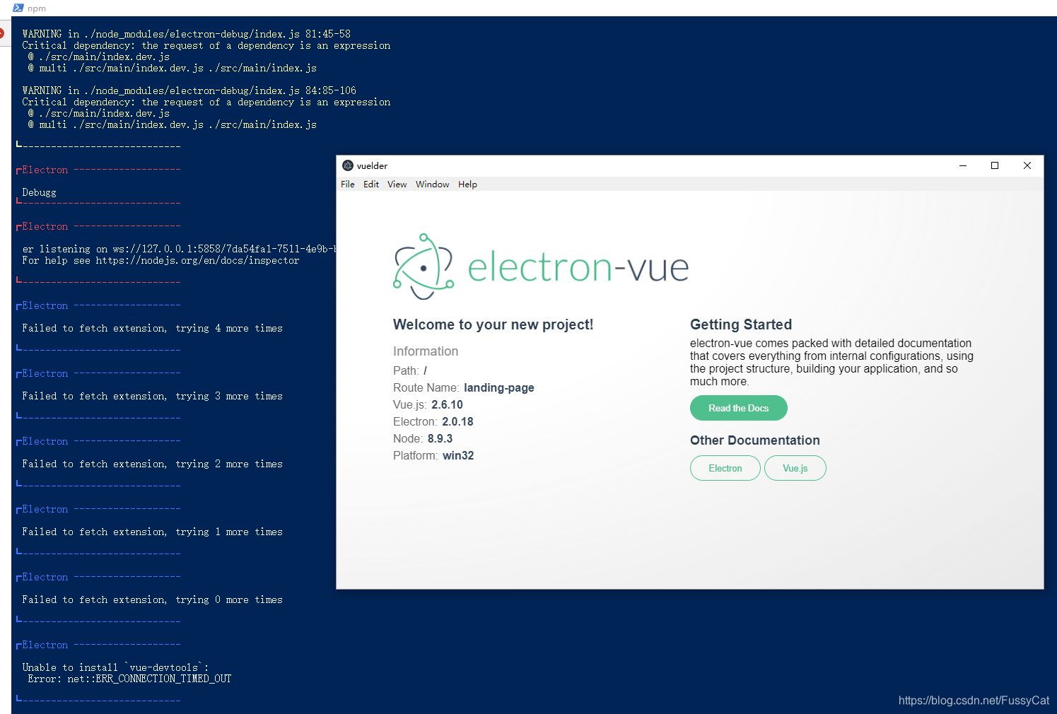
Task: Open the Edit menu in vuelder
Action: coord(371,185)
